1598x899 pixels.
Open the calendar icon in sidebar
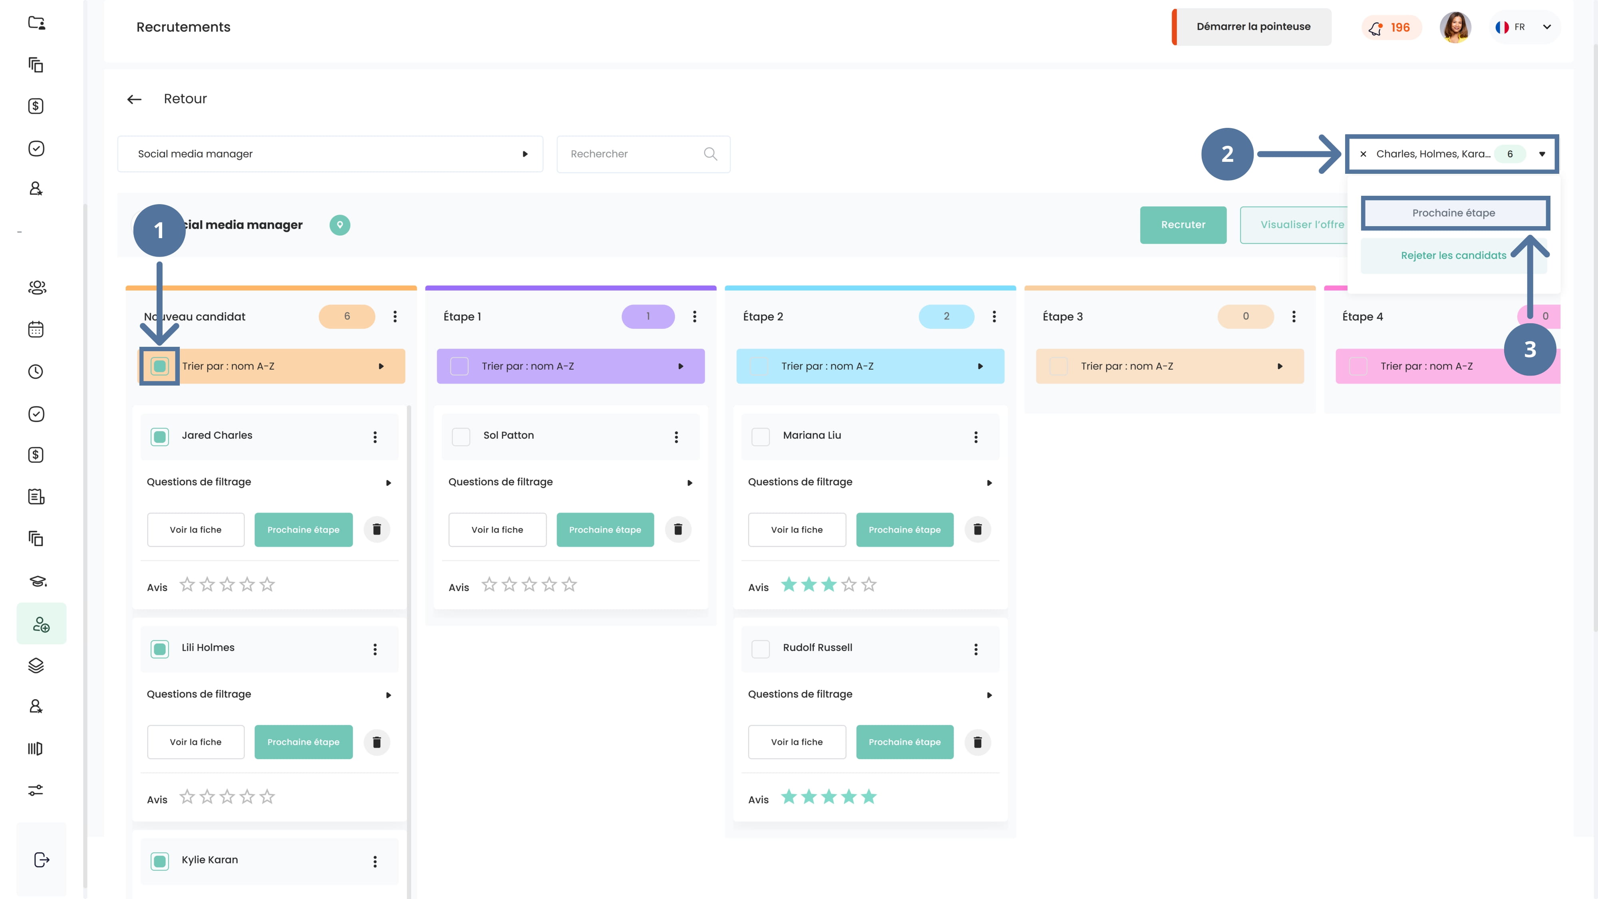[36, 330]
